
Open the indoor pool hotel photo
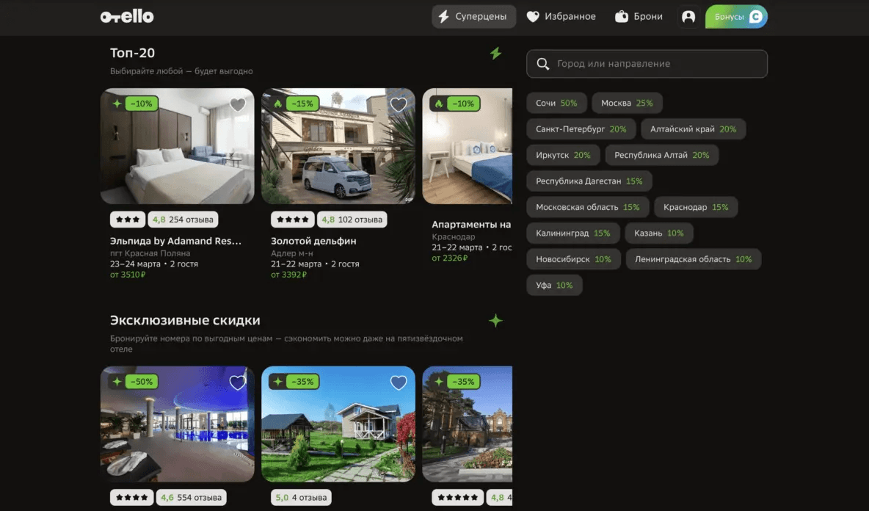pyautogui.click(x=178, y=424)
